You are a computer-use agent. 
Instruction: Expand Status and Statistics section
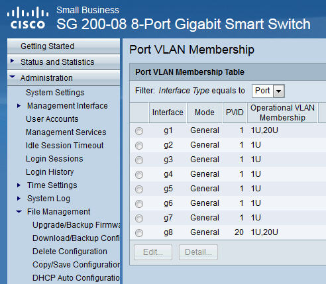[x=13, y=61]
